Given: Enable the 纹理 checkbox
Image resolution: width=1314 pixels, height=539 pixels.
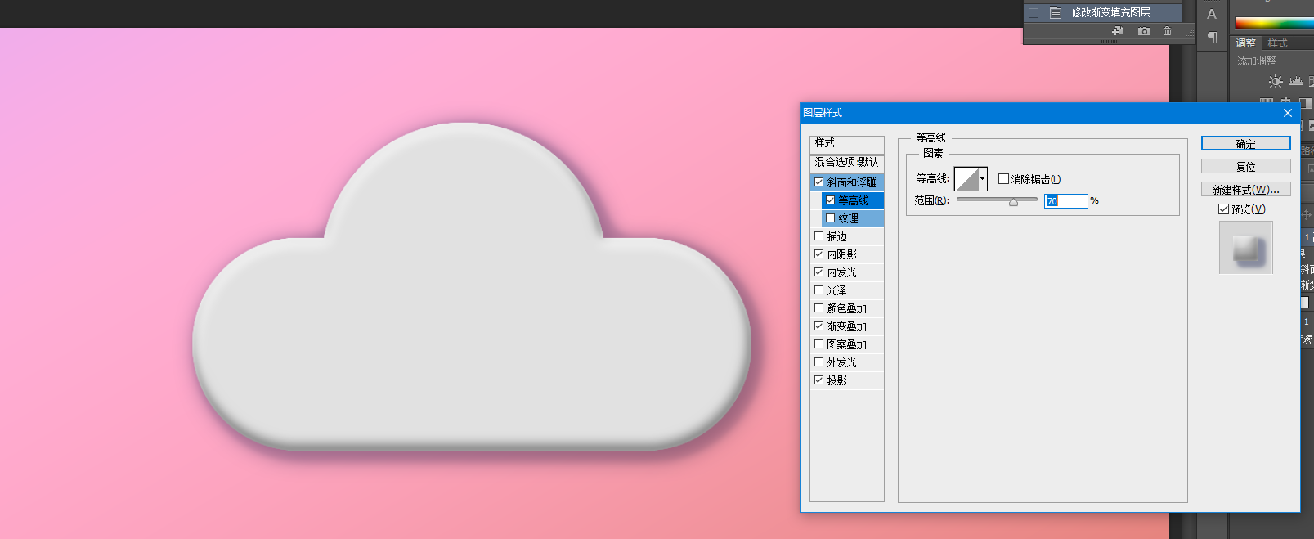Looking at the screenshot, I should tap(831, 218).
